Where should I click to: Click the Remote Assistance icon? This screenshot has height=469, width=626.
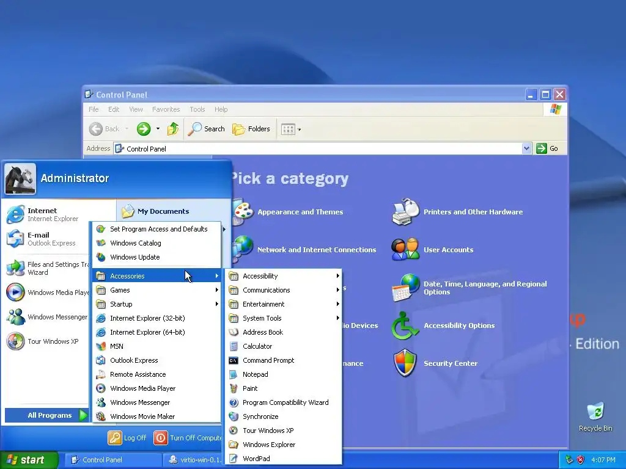tap(101, 374)
